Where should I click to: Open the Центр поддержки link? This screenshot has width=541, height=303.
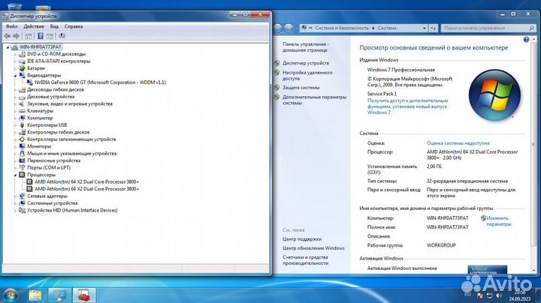coord(302,239)
